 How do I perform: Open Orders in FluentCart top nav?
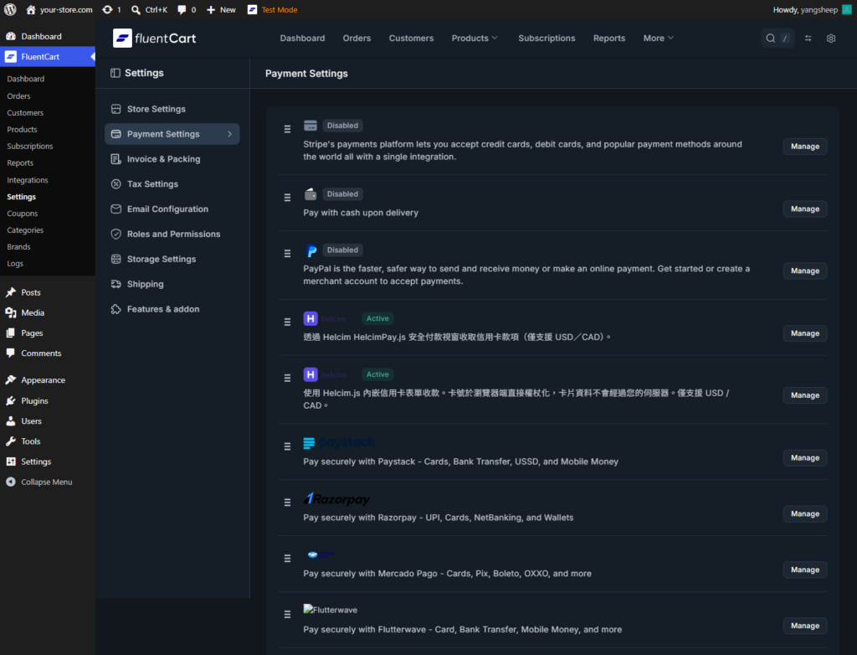pyautogui.click(x=357, y=39)
